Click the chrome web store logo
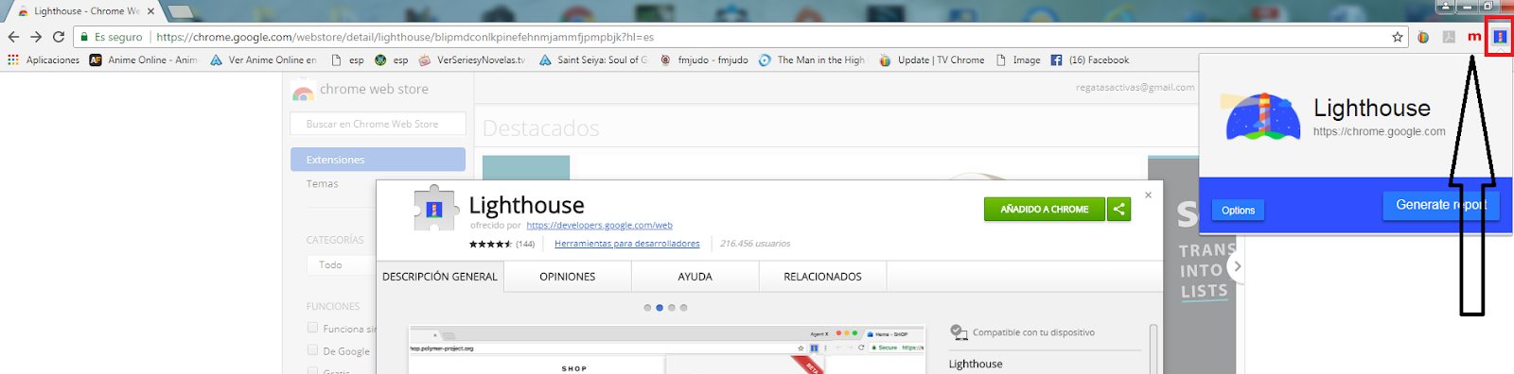 [361, 90]
